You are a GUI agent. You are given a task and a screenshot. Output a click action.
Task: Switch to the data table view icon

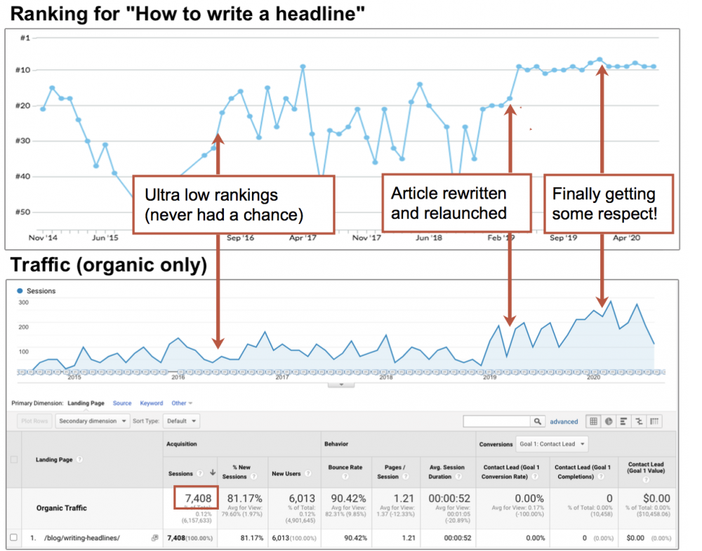click(593, 422)
